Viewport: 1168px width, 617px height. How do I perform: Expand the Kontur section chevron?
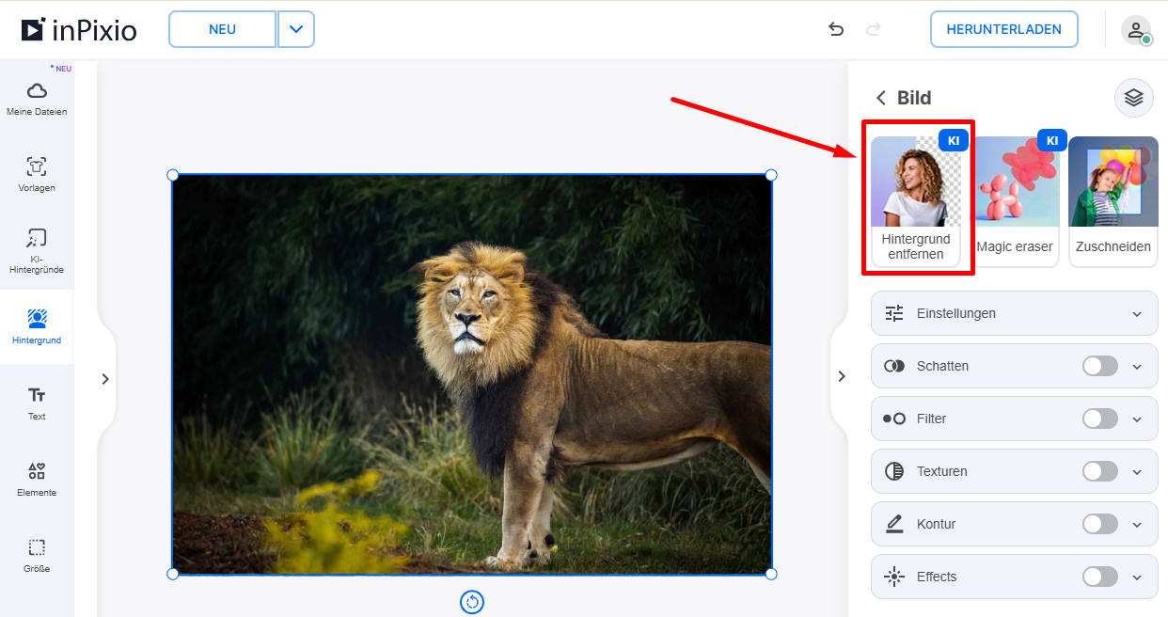tap(1137, 525)
